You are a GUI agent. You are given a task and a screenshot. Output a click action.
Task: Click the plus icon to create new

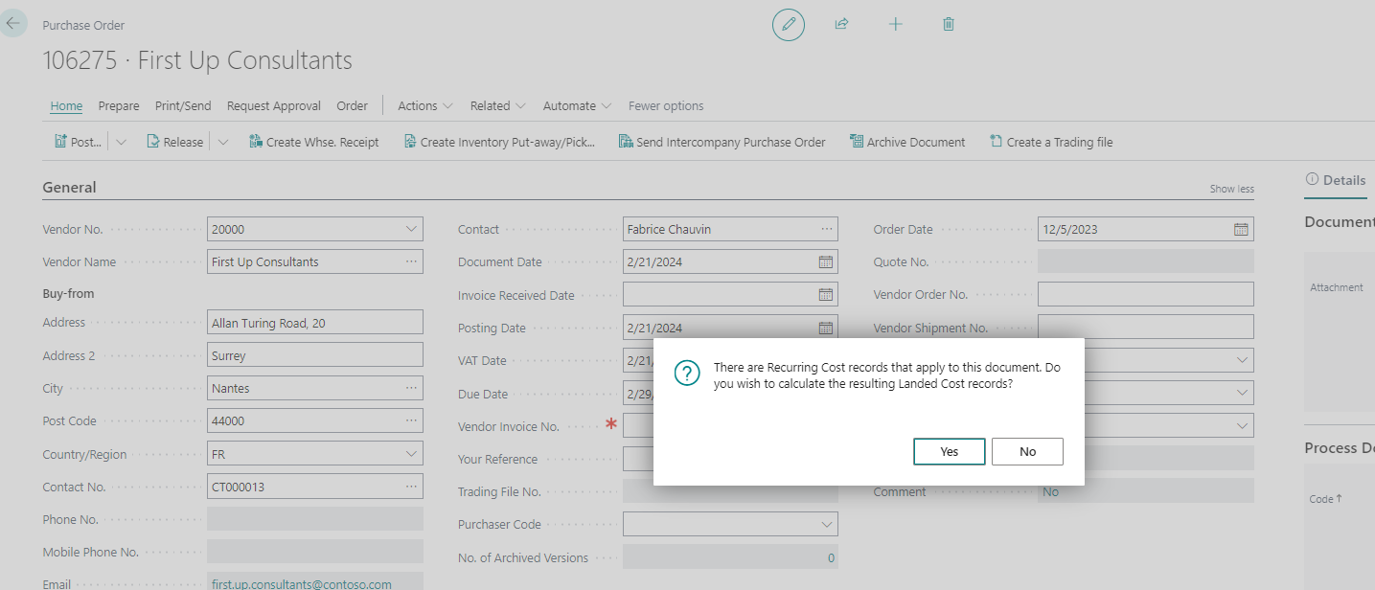[x=895, y=24]
